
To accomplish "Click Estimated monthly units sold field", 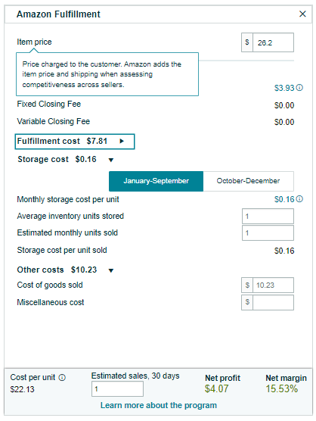I will pos(268,232).
